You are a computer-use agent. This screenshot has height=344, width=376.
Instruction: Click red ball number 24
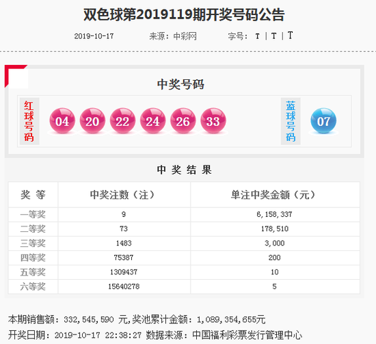pos(152,120)
